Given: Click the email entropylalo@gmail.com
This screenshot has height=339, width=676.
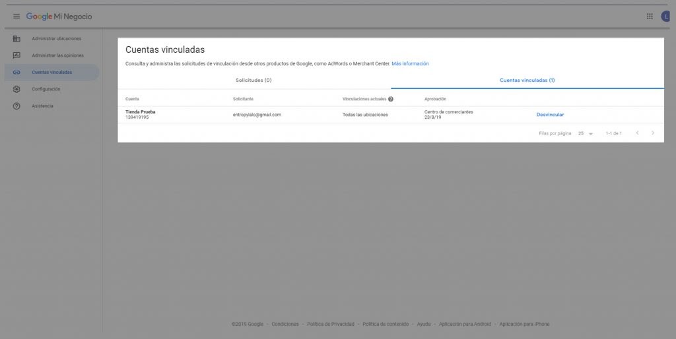Looking at the screenshot, I should [257, 115].
